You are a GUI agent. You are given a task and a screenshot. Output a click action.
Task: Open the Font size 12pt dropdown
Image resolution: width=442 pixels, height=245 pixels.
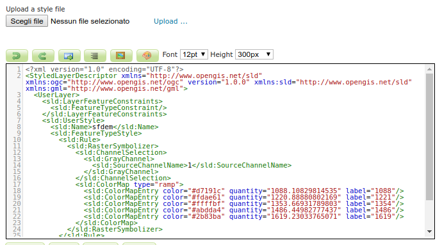click(194, 54)
